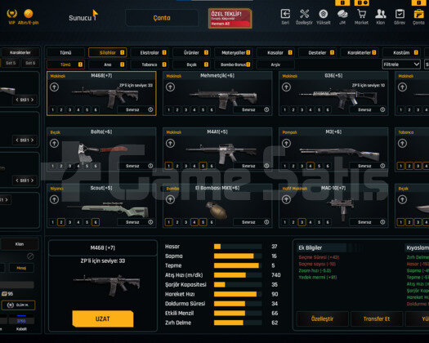Click the ÖZEL TEKLİF special offer banner
Viewport: 429px width, 343px height.
(x=230, y=18)
